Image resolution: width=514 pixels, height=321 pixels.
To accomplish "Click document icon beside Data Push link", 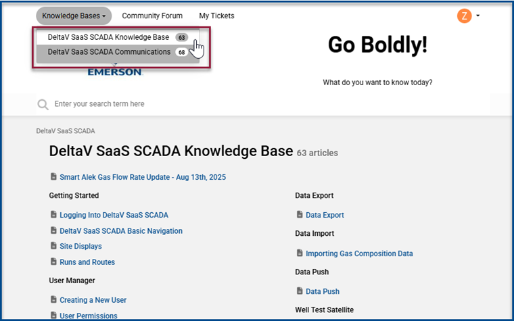I will coord(300,291).
